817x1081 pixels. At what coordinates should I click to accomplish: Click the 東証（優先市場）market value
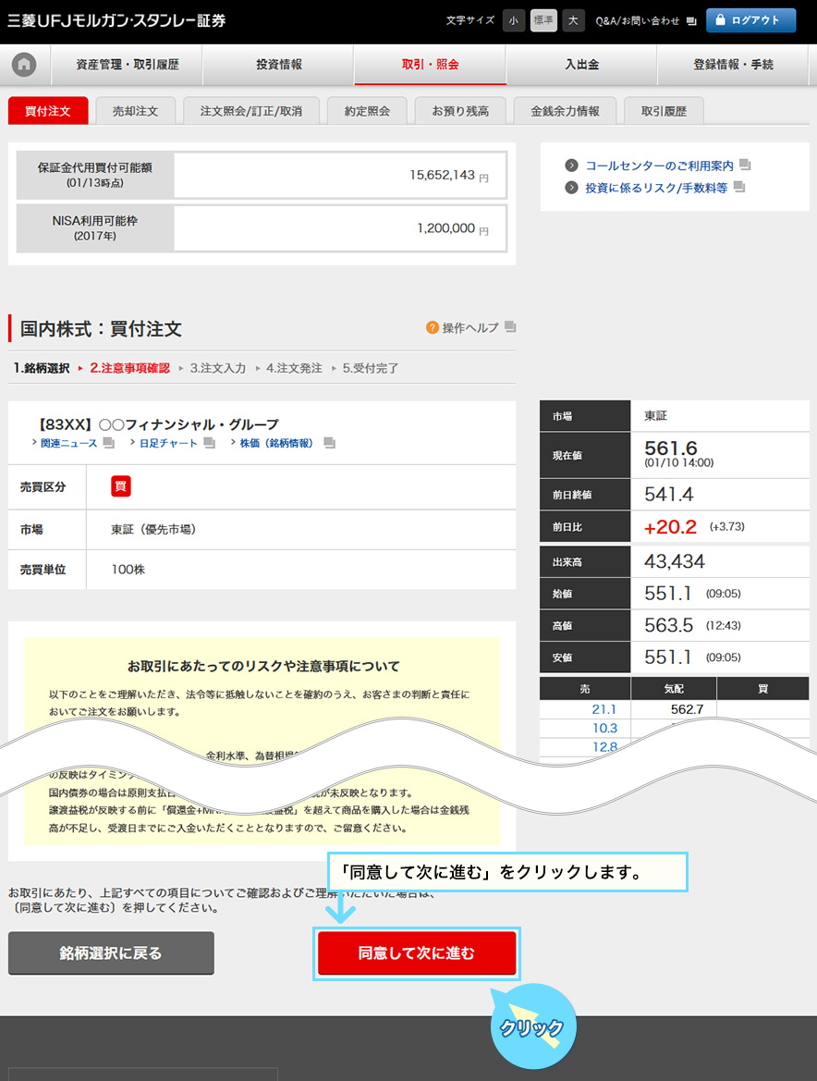(x=153, y=530)
